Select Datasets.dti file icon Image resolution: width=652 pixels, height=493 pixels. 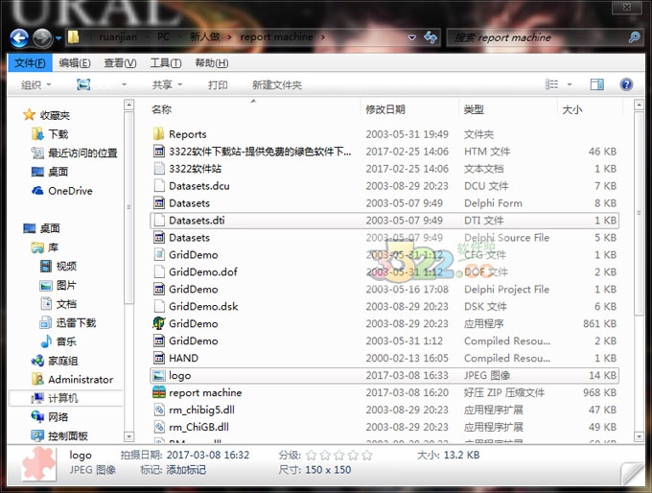[159, 220]
